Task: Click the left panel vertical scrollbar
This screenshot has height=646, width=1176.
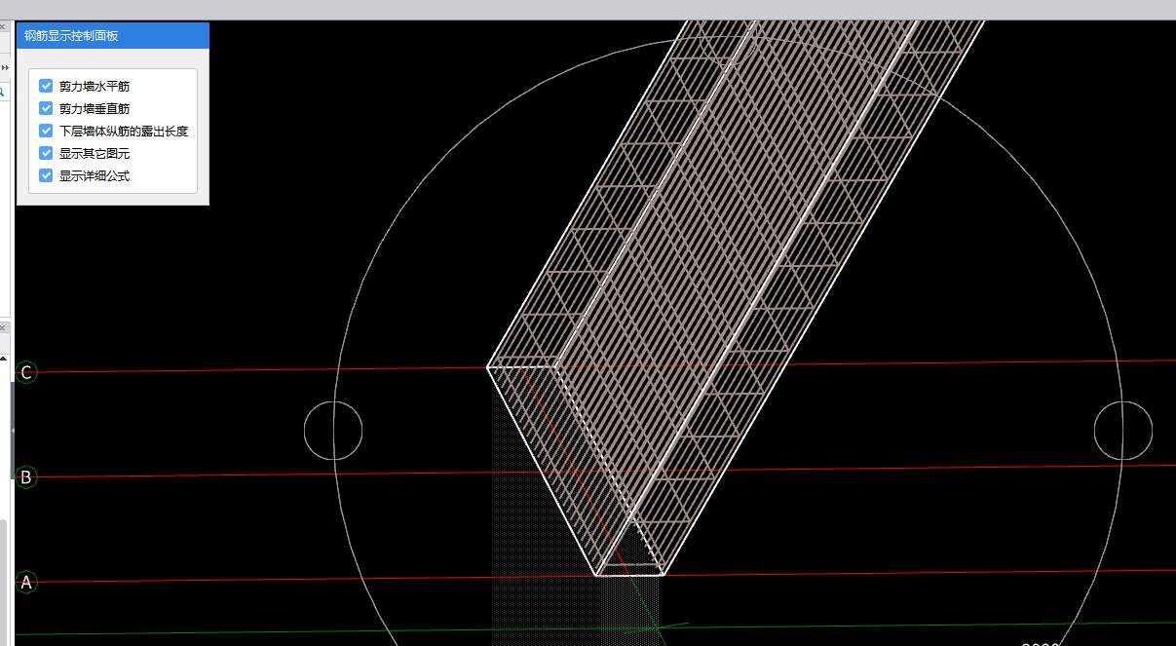Action: point(3,582)
